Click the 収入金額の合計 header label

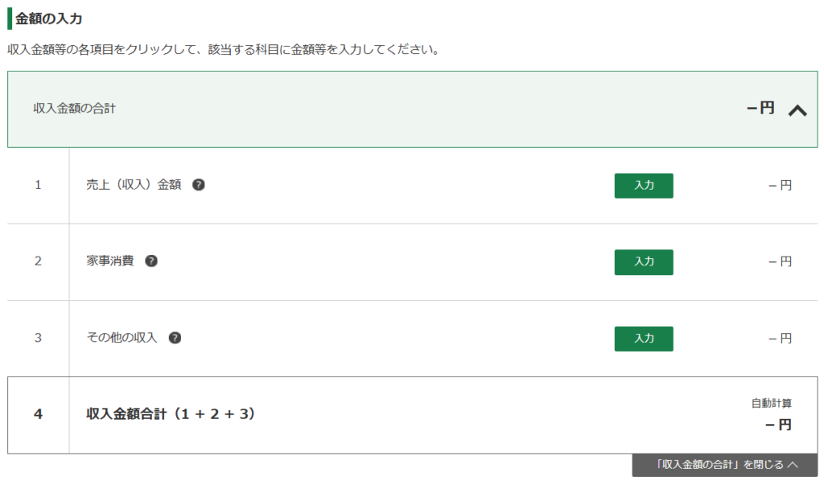[74, 108]
